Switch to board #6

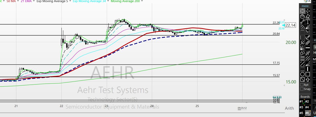click(x=308, y=113)
